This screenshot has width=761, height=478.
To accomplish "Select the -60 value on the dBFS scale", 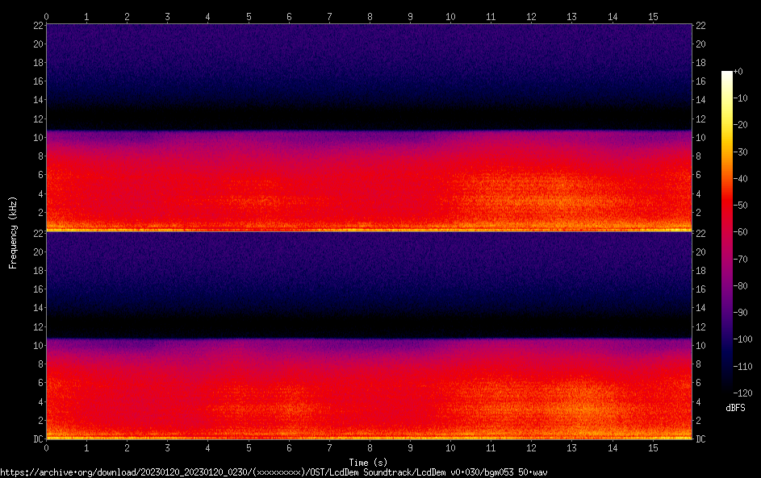I will pyautogui.click(x=738, y=230).
